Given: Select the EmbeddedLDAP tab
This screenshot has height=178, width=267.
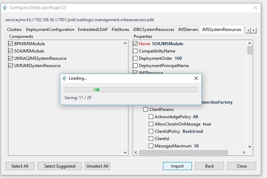Looking at the screenshot, I should (x=93, y=30).
